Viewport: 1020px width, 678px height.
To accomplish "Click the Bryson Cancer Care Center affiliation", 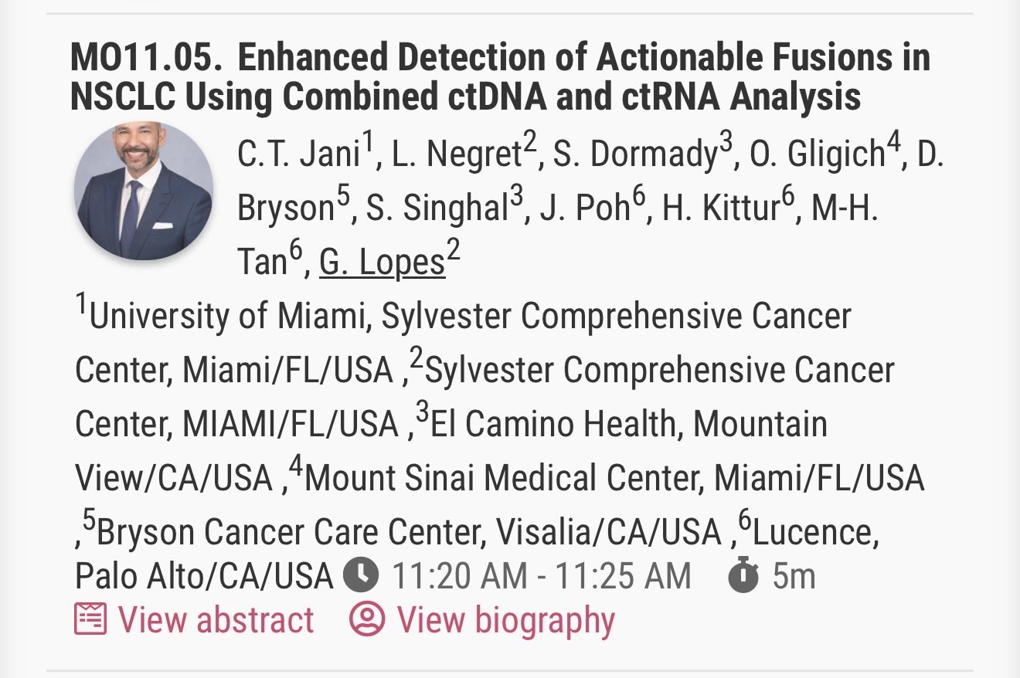I will tap(409, 532).
